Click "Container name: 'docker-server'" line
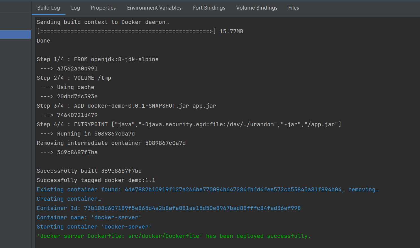The width and height of the screenshot is (420, 248). coord(89,217)
